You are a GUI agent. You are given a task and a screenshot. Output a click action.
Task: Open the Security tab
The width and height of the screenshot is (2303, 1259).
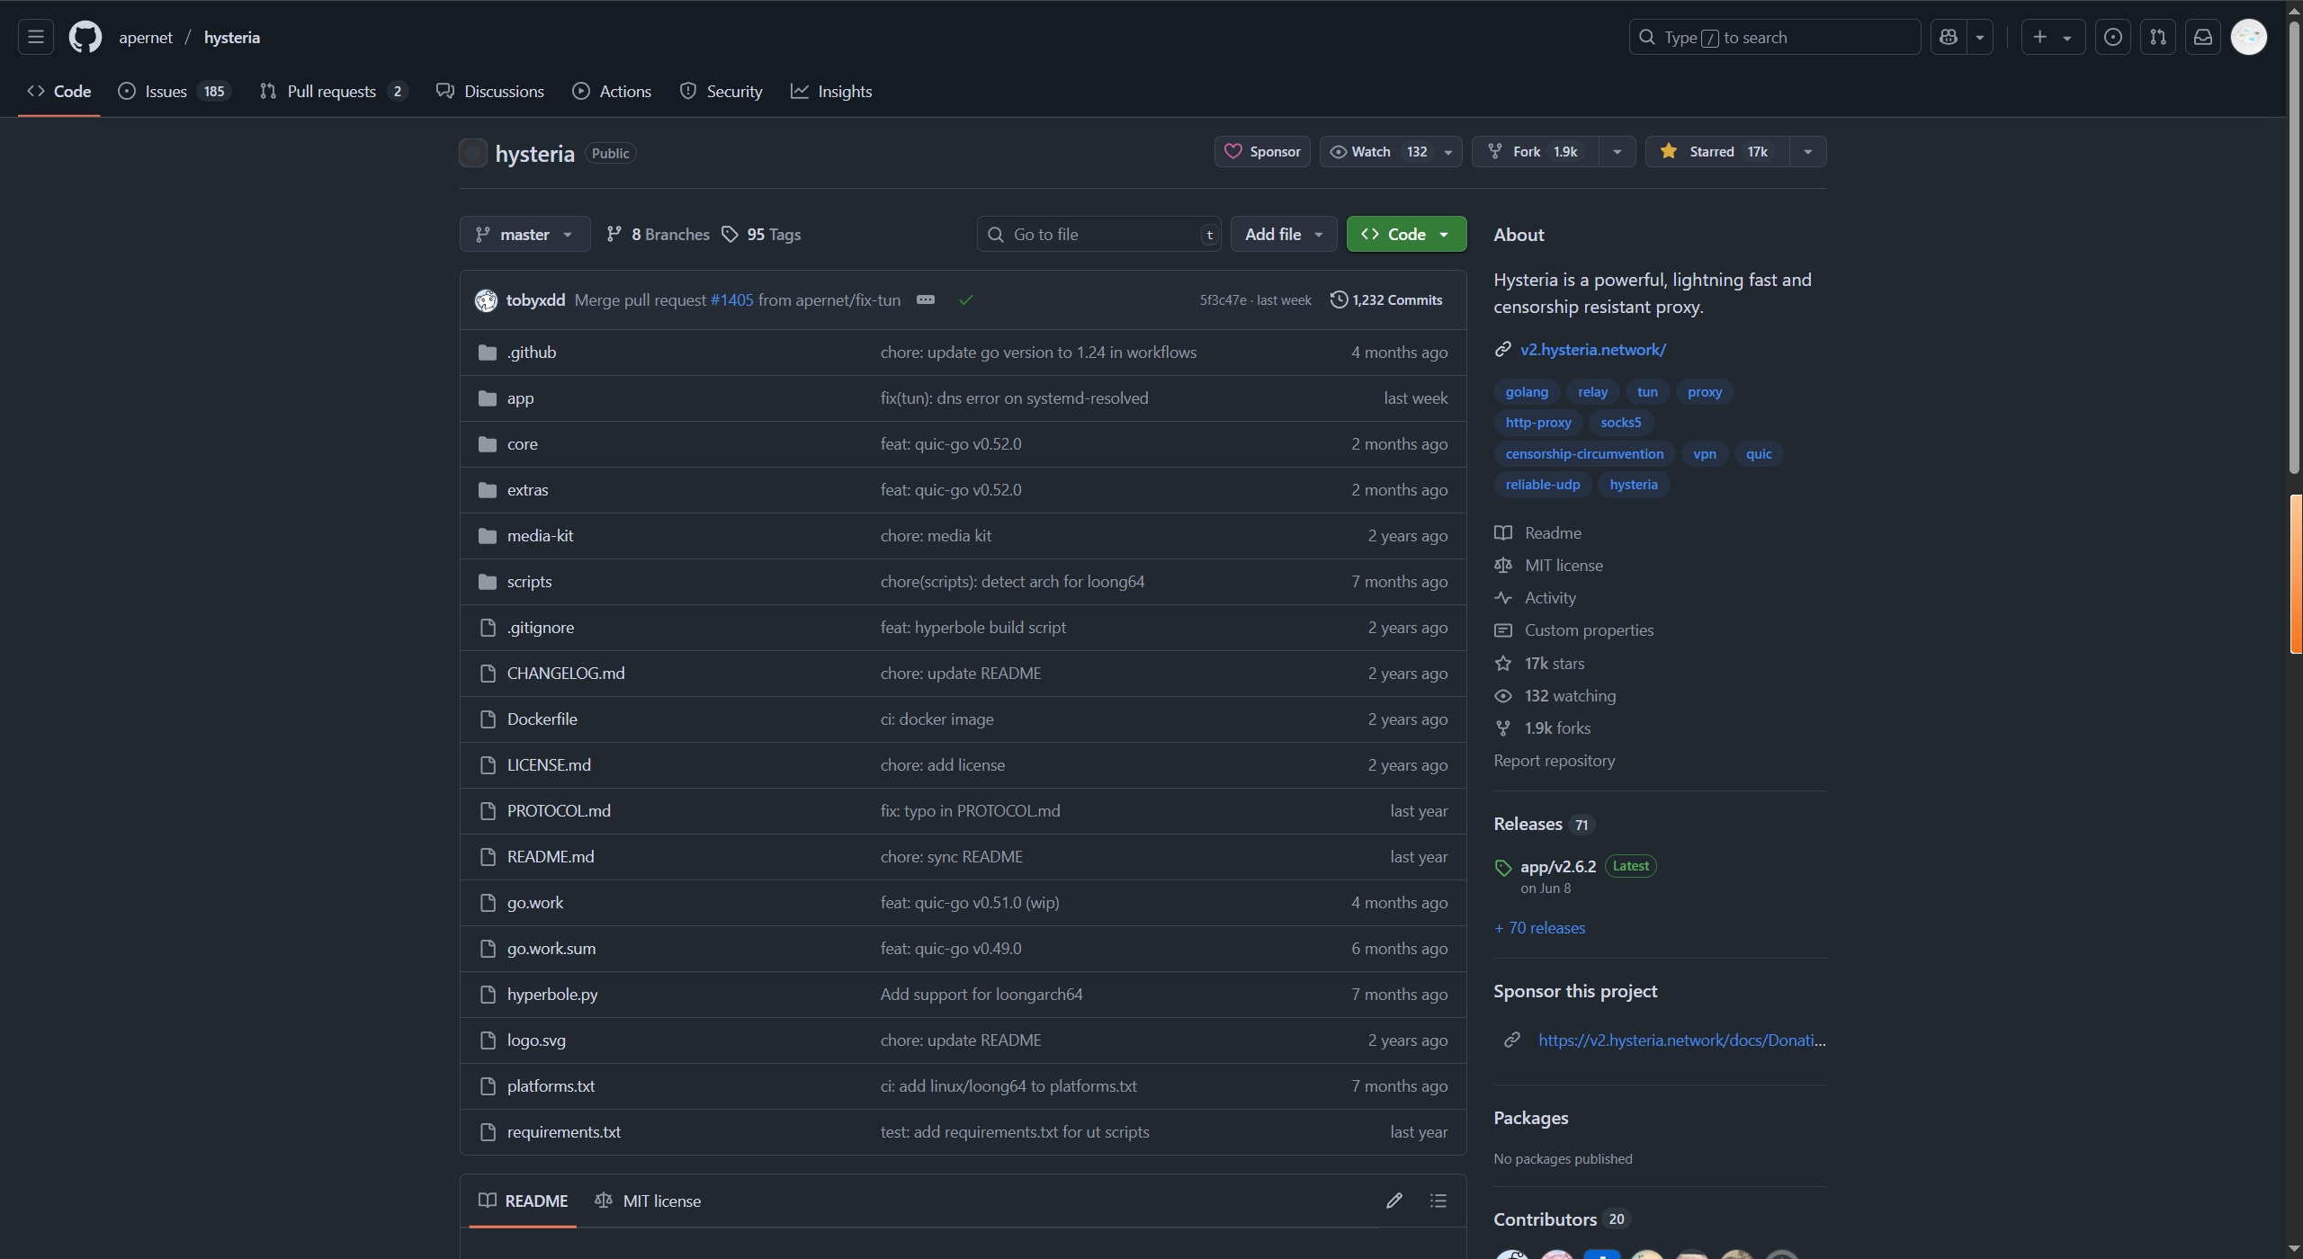pos(721,92)
